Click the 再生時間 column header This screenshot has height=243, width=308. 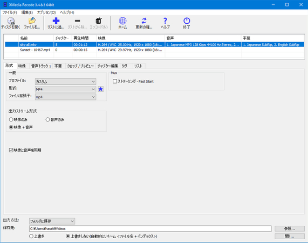point(84,38)
